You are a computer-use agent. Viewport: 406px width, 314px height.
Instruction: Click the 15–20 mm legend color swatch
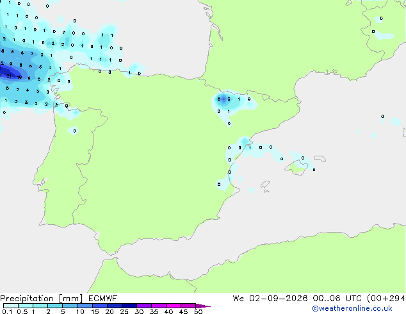coord(100,306)
